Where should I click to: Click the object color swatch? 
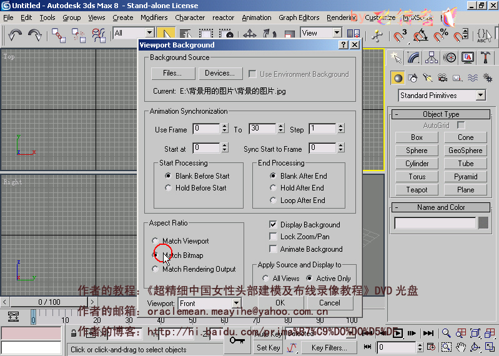click(483, 223)
